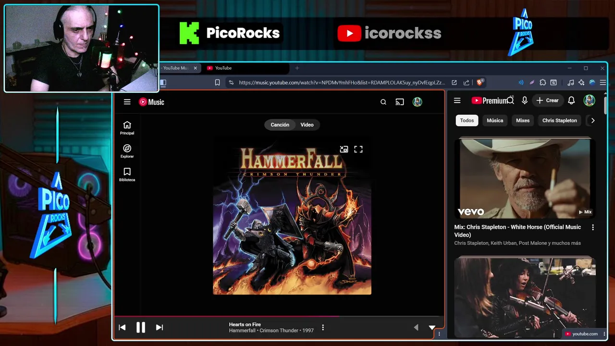Viewport: 615px width, 346px height.
Task: Open Brave Shields lion icon
Action: pos(480,83)
